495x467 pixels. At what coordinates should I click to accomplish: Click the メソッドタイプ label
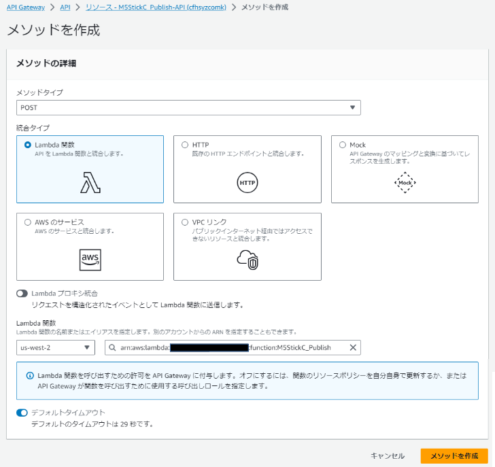pyautogui.click(x=39, y=92)
